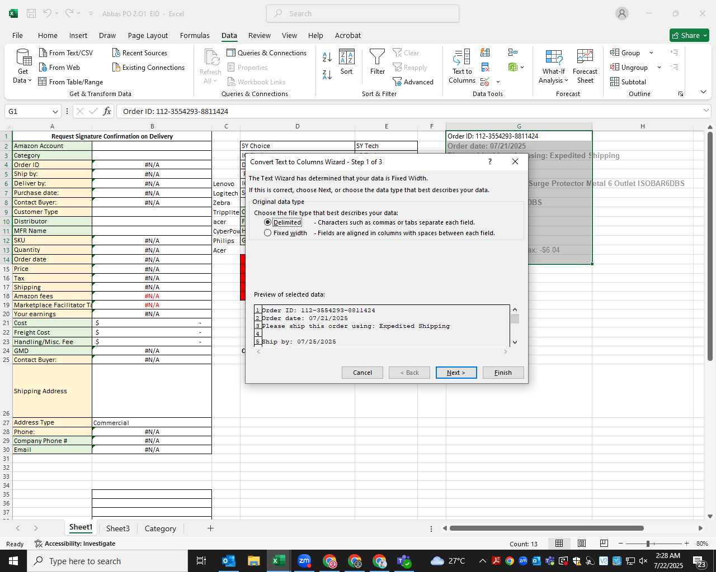
Task: Select cell A4 Order ID
Action: click(x=52, y=165)
